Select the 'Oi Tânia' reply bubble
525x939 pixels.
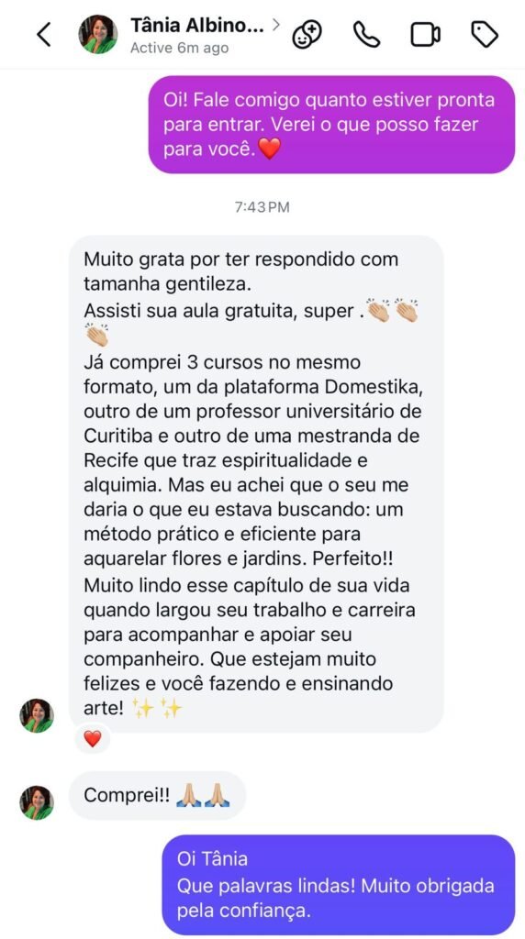(339, 885)
